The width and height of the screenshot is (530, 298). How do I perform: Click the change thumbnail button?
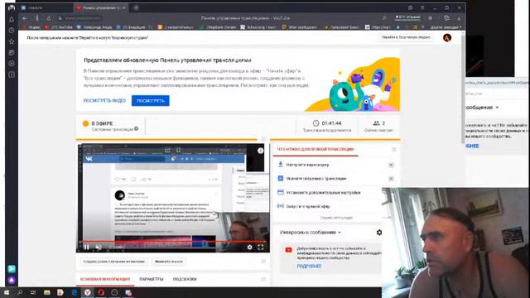(168, 262)
